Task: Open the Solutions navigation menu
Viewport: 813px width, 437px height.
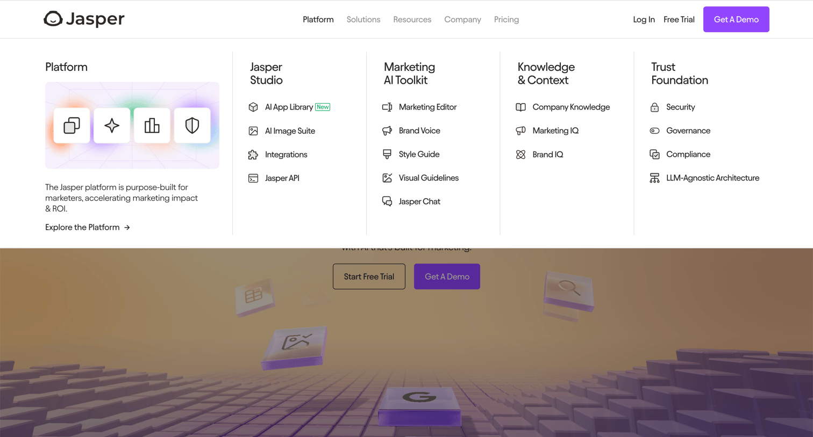Action: click(363, 19)
